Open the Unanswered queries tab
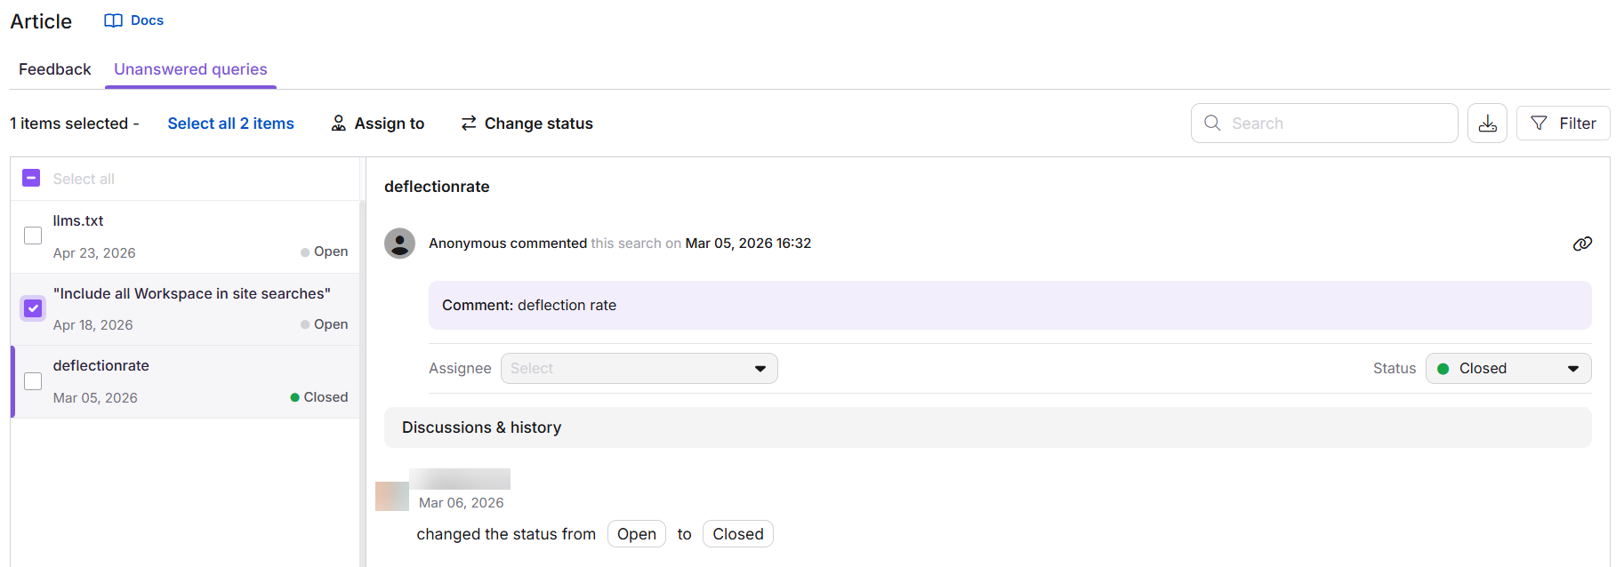The width and height of the screenshot is (1624, 567). [x=190, y=69]
